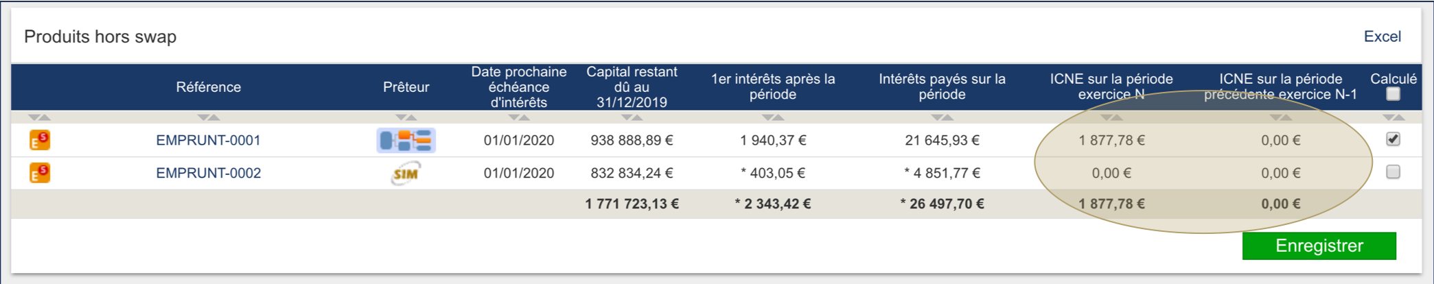Tick the Calculé checkbox in the table header
This screenshot has height=284, width=1434.
pos(1393,94)
